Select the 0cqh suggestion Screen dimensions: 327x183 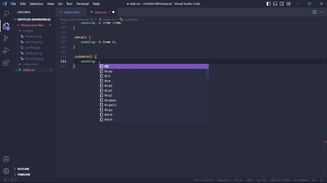coord(154,90)
